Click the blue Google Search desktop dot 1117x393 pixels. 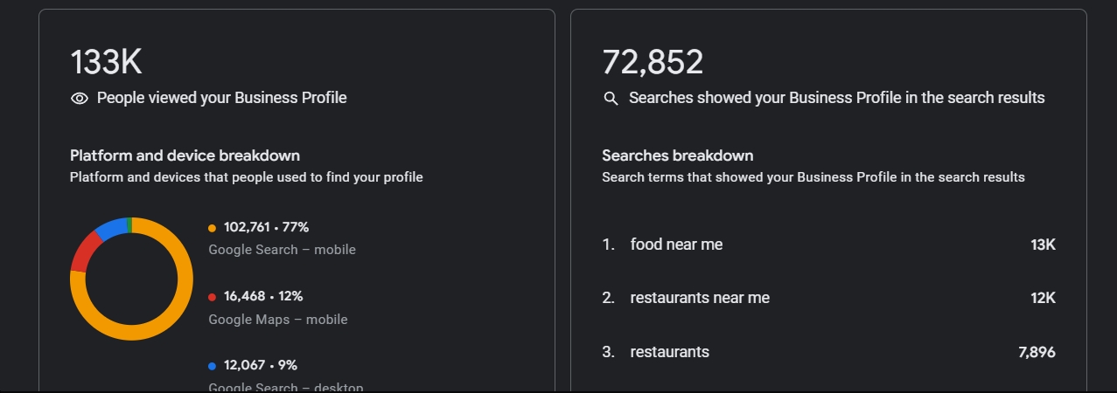tap(212, 366)
